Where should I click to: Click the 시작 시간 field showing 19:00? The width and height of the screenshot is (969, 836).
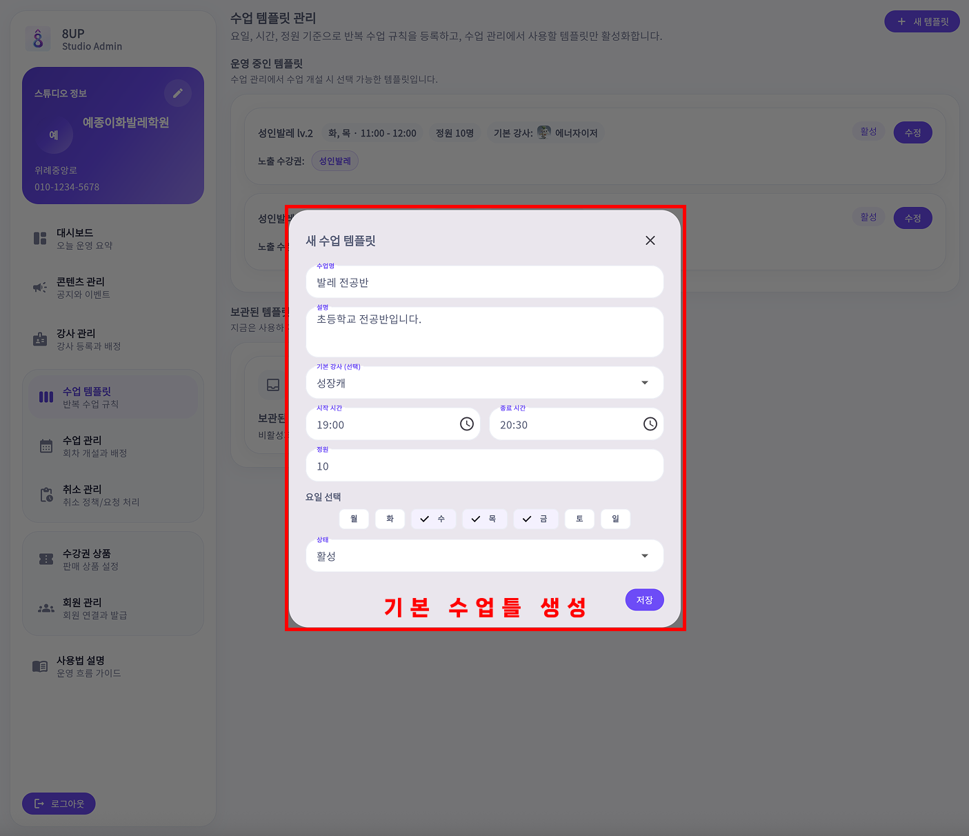click(x=393, y=424)
